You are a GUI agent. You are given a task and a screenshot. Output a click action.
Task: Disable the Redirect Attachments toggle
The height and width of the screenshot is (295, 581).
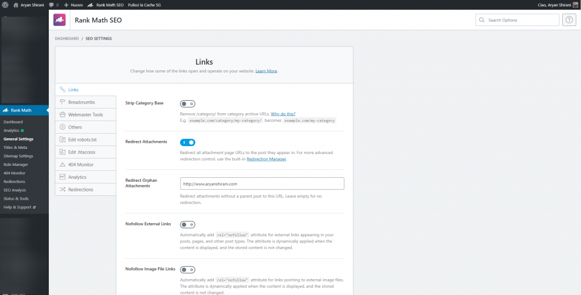click(x=188, y=143)
